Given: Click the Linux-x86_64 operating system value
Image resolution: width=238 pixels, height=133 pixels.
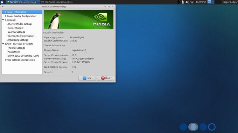Looking at the screenshot, I should (77, 38).
